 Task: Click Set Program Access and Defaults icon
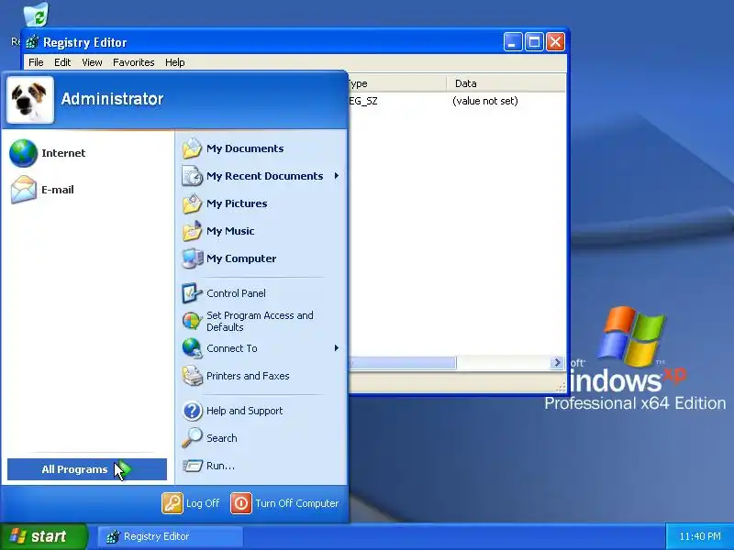(192, 321)
